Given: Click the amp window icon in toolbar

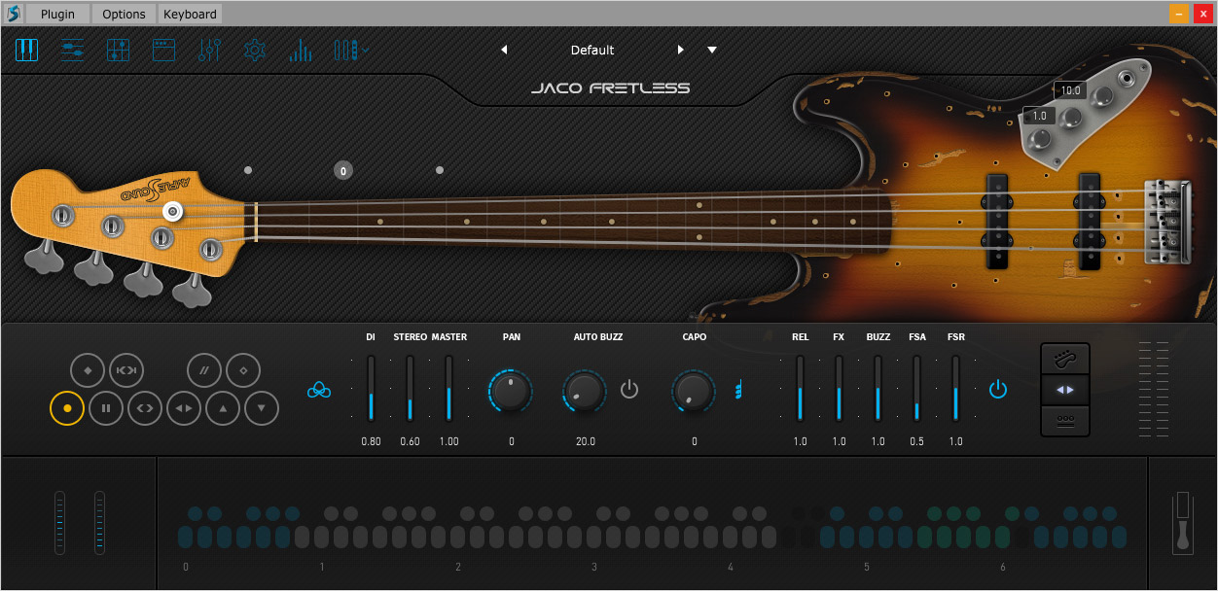Looking at the screenshot, I should (164, 51).
